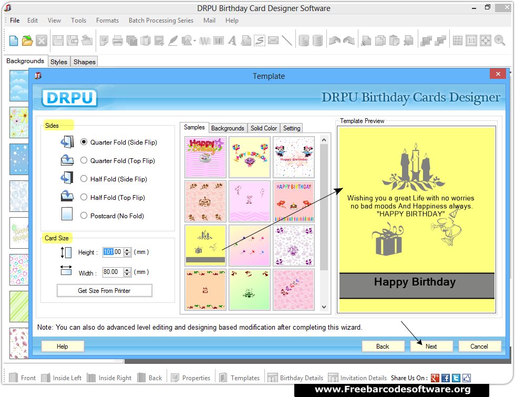Click in the Height input field
The height and width of the screenshot is (397, 515).
click(x=112, y=252)
